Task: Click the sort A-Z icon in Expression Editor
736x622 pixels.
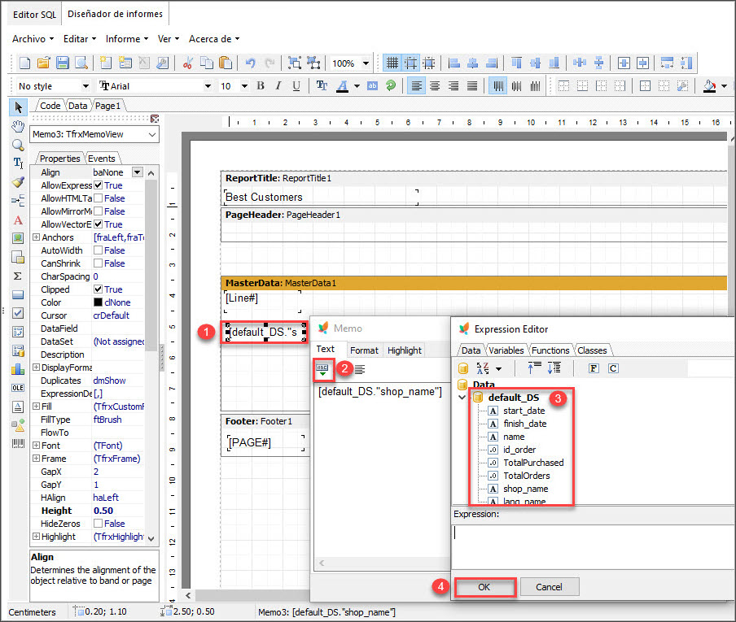Action: coord(483,368)
